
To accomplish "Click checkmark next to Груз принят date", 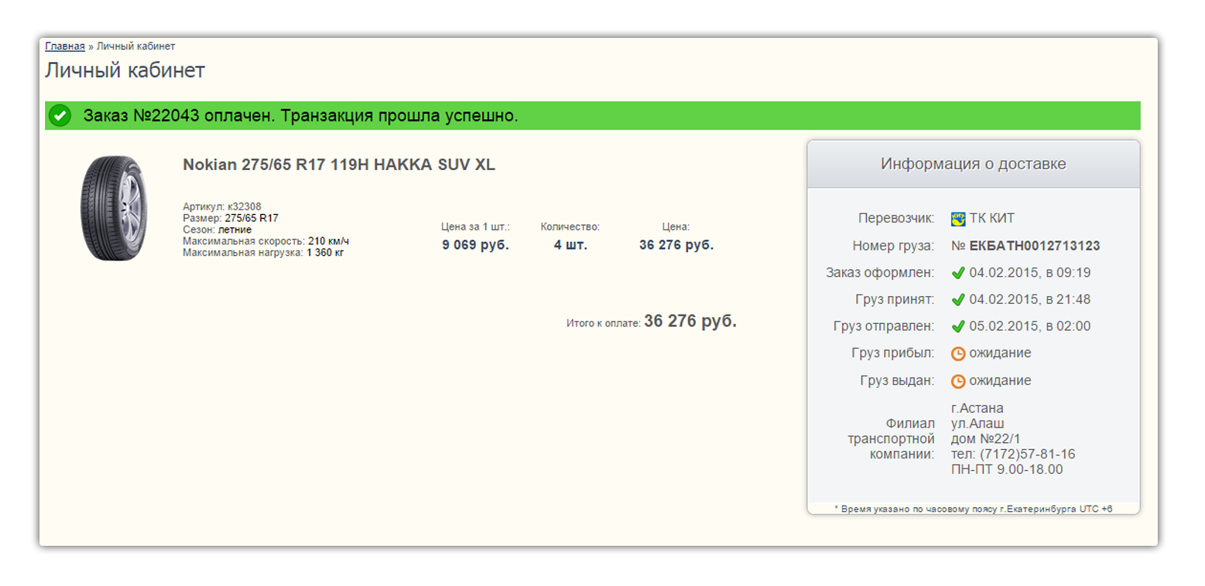I will click(x=958, y=300).
